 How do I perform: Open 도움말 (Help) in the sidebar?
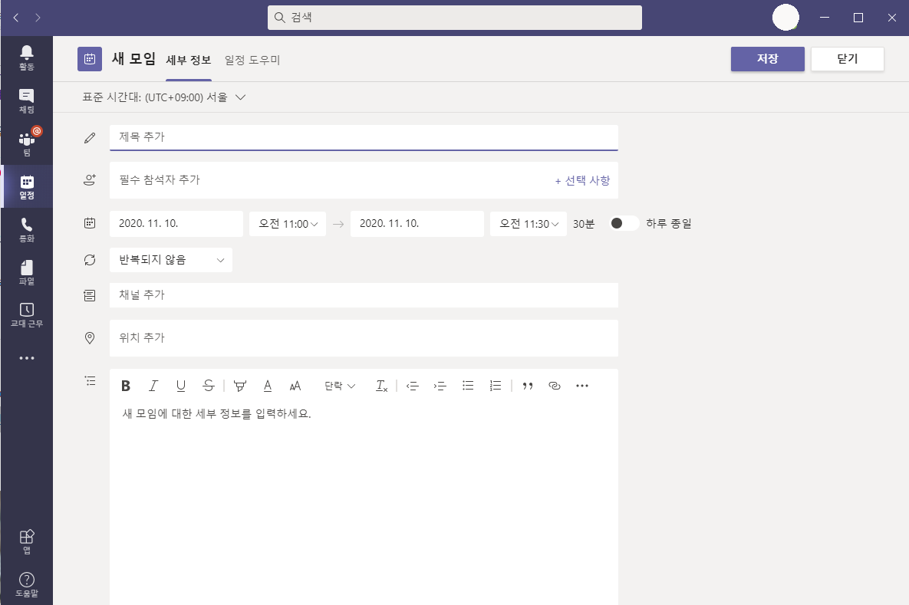click(27, 584)
